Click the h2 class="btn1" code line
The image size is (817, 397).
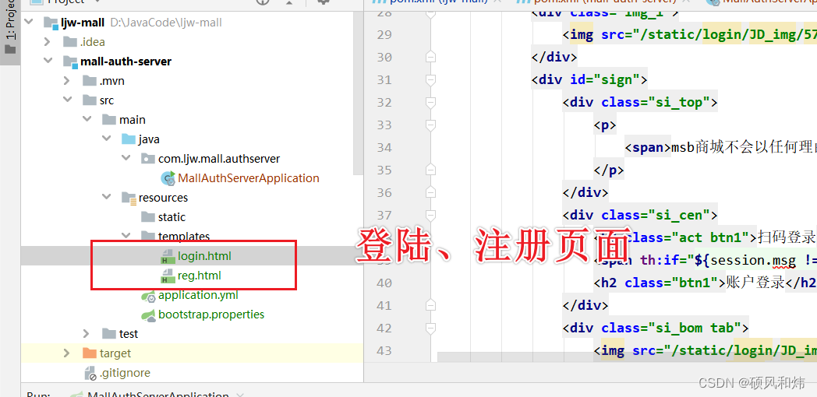tap(706, 283)
